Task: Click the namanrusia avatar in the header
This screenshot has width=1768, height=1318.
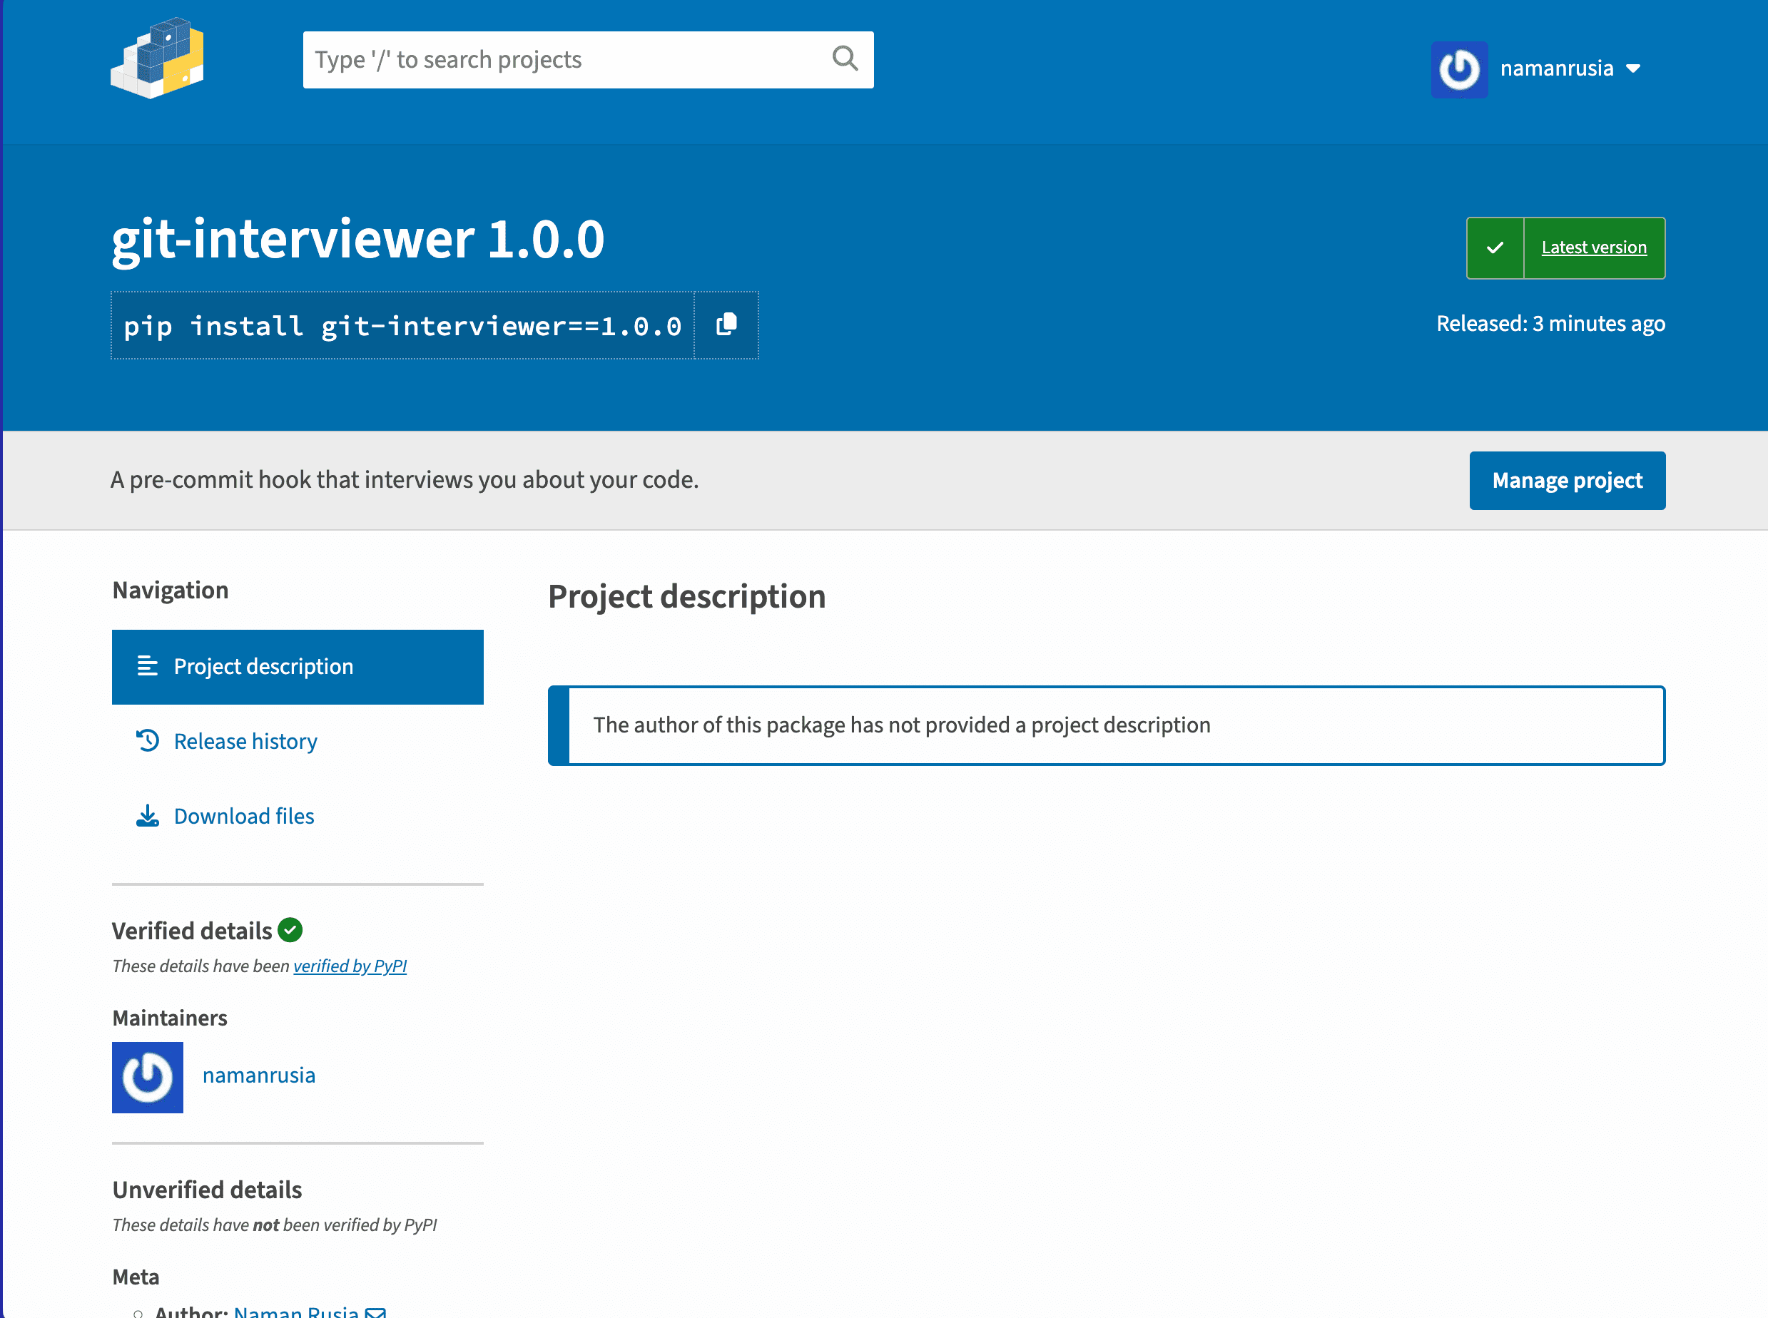Action: 1459,69
